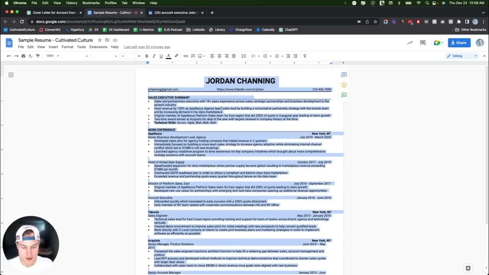This screenshot has width=489, height=275.
Task: Expand bulleted list options arrow
Action: pos(270,56)
